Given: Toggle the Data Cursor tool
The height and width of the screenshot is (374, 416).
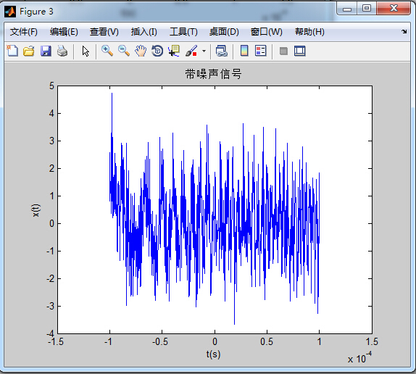Looking at the screenshot, I should (x=174, y=51).
